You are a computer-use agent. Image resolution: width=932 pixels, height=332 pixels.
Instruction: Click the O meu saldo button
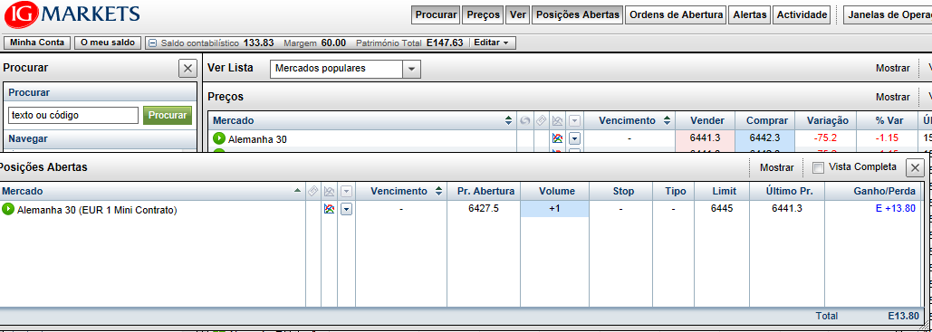pyautogui.click(x=108, y=43)
